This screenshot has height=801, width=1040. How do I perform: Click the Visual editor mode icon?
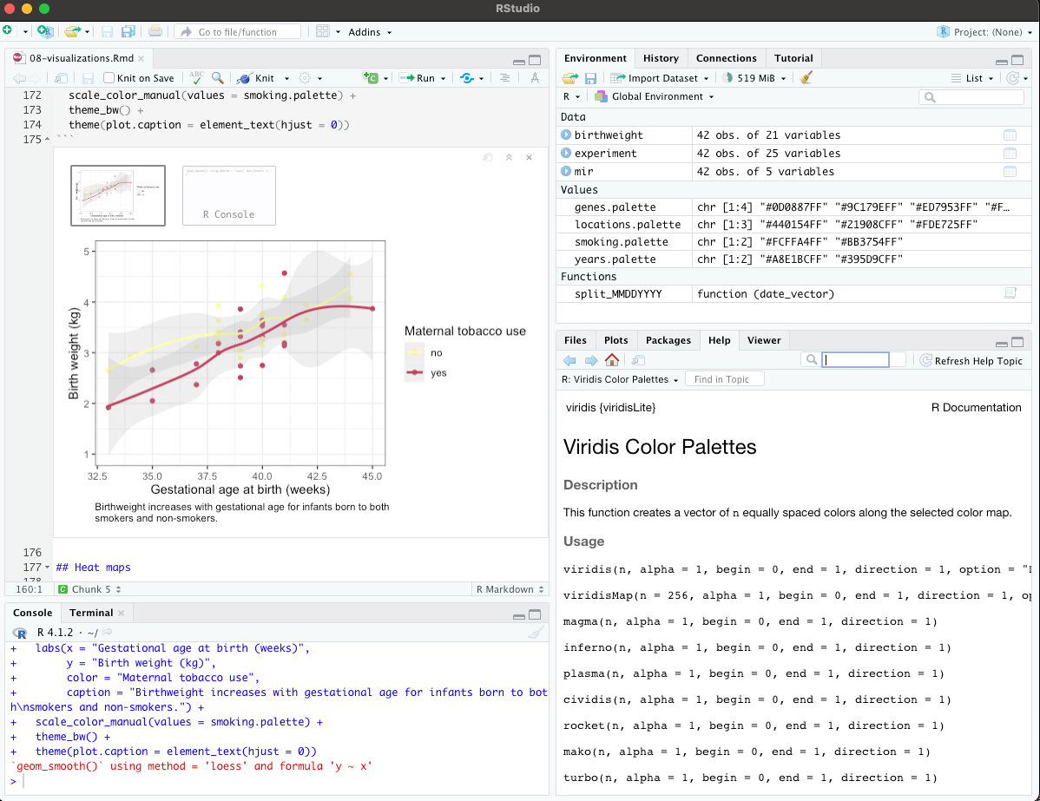535,77
